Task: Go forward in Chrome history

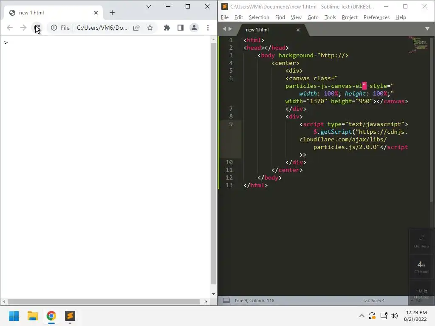Action: (x=23, y=28)
